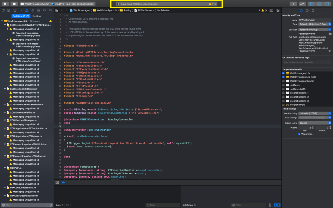Show the Quick Help inspector
The height and width of the screenshot is (208, 333).
[313, 11]
